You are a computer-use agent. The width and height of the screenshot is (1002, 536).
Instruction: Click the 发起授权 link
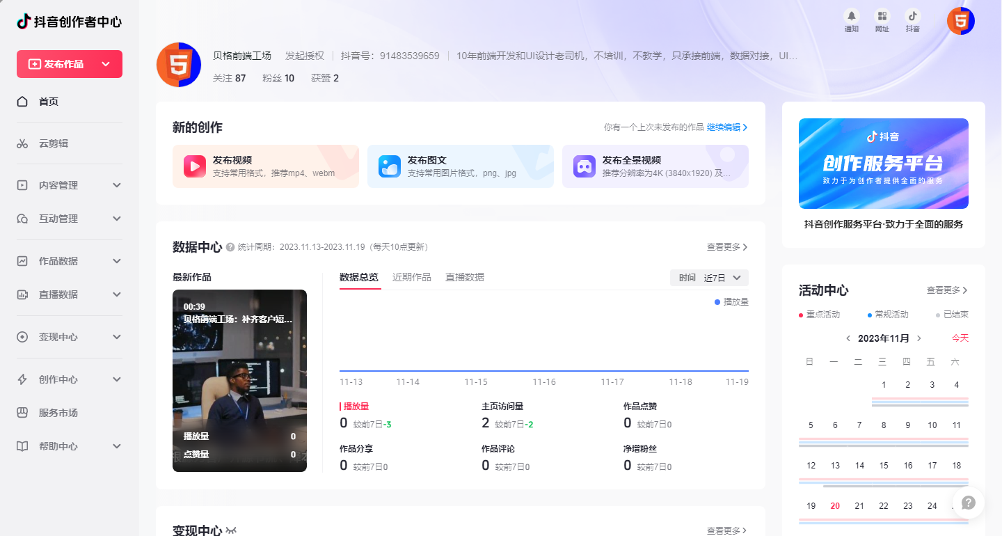pos(305,56)
